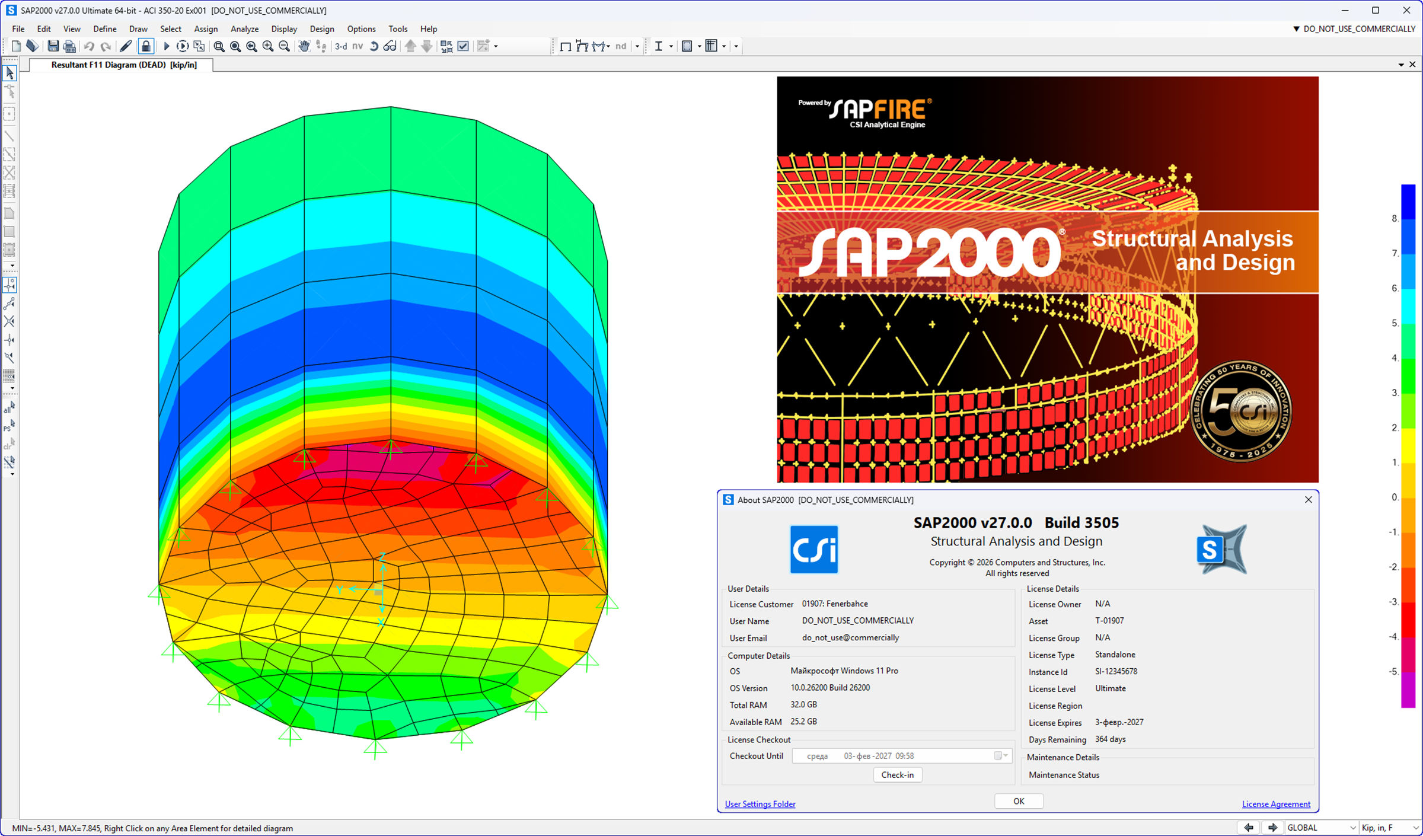Switch to the 3-d view
The width and height of the screenshot is (1423, 836).
[x=341, y=46]
